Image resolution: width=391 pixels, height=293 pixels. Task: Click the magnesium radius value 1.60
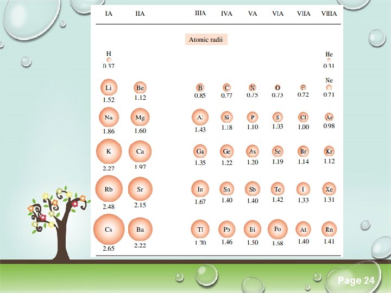(140, 131)
